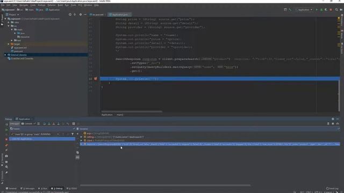Expand the java folder node
Image resolution: width=344 pixels, height=193 pixels.
(x=15, y=33)
